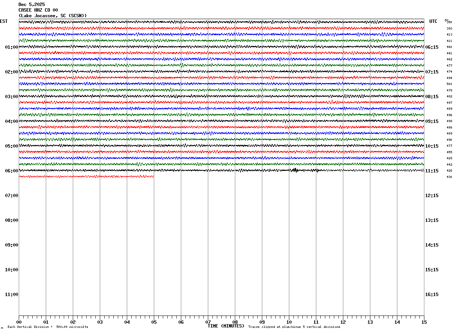The height and width of the screenshot is (332, 454).
Task: Click the '04:00' EST time label
Action: pyautogui.click(x=12, y=121)
